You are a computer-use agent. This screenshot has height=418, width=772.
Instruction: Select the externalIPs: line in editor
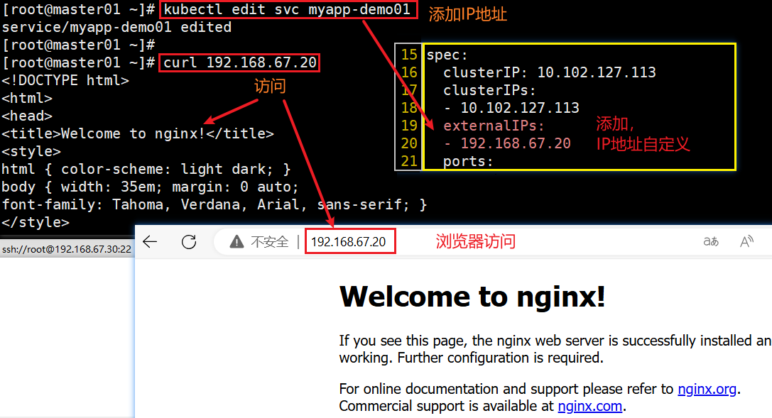coord(494,126)
